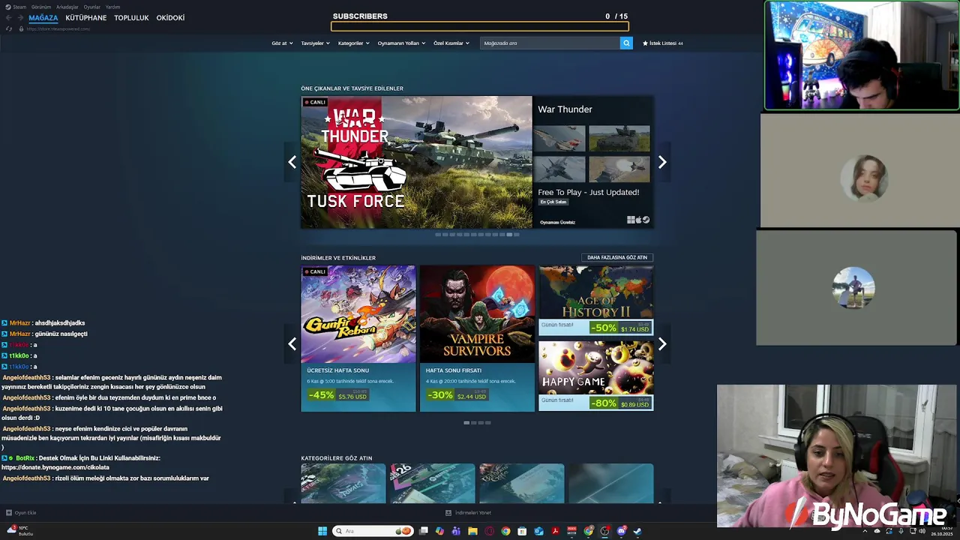
Task: Open File Explorer from the taskbar
Action: pyautogui.click(x=472, y=531)
